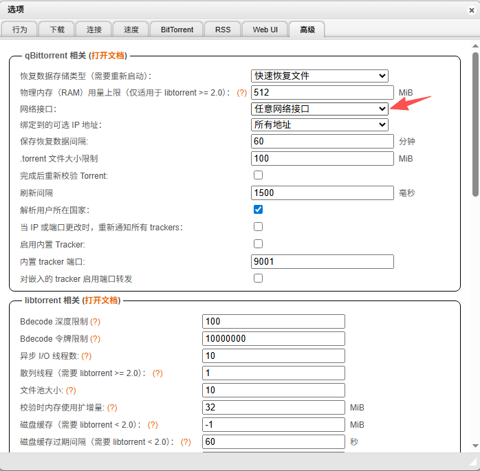The image size is (480, 471).
Task: Open 恢复数据存储类型 dropdown
Action: 319,76
